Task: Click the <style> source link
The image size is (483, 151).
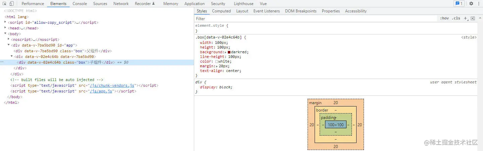Action: (469, 37)
